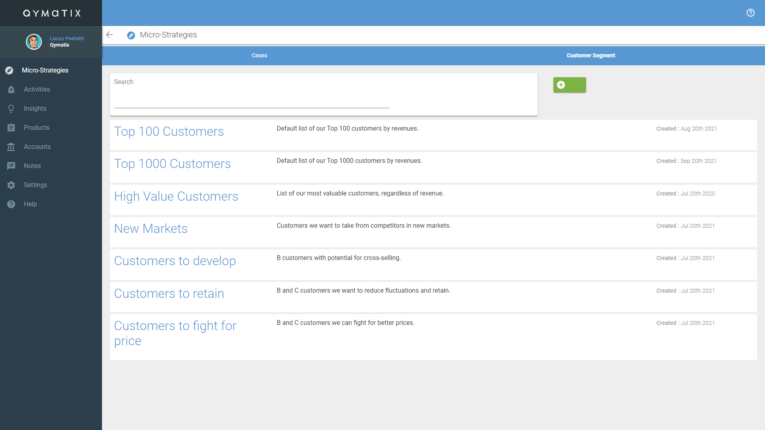The width and height of the screenshot is (765, 430).
Task: Open the Top 100 Customers micro-strategy
Action: click(169, 131)
